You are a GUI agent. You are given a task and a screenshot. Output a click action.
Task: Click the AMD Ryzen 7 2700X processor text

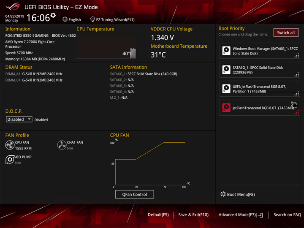tap(30, 44)
